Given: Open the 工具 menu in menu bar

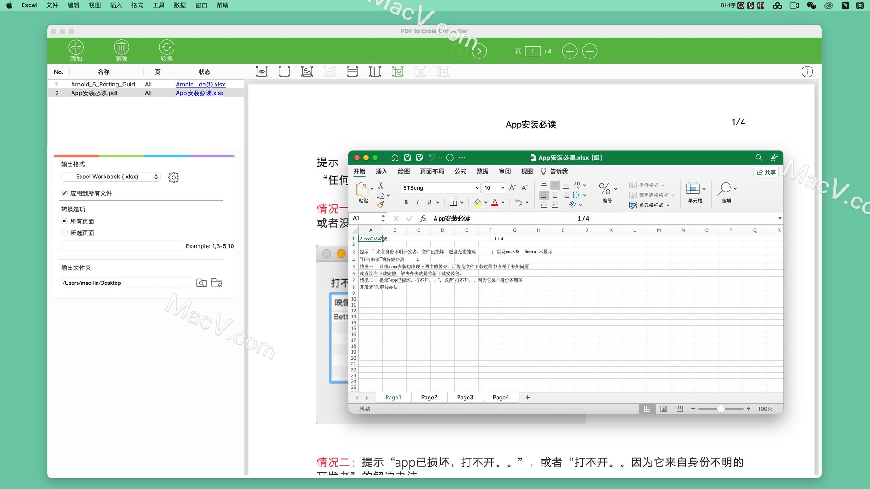Looking at the screenshot, I should (159, 5).
